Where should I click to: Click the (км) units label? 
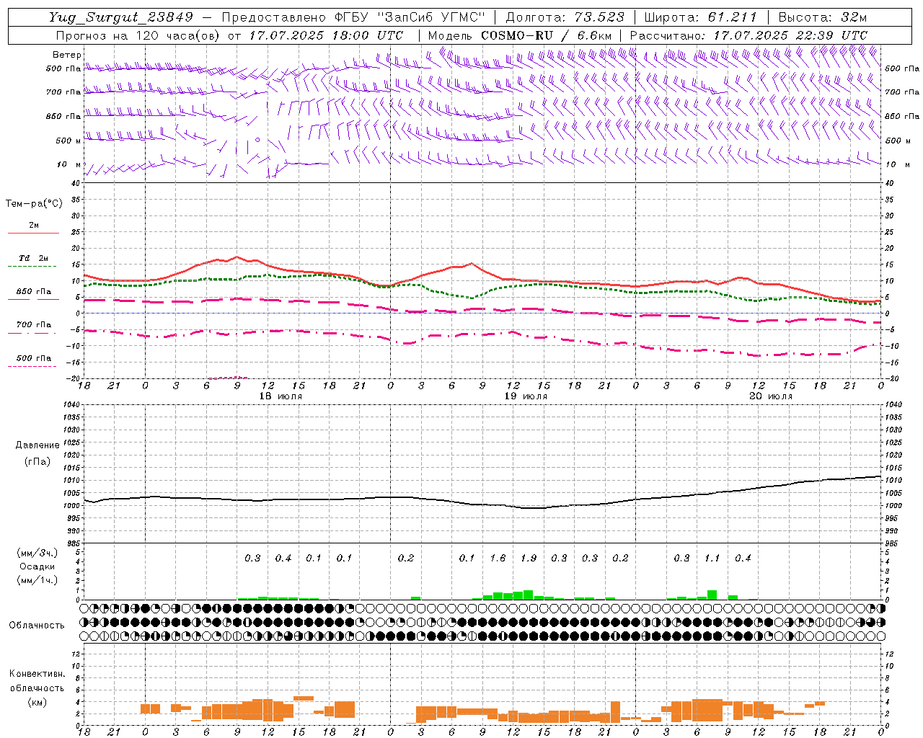[x=37, y=702]
